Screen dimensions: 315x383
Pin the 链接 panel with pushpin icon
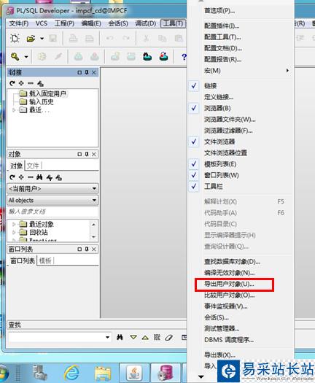click(x=87, y=72)
